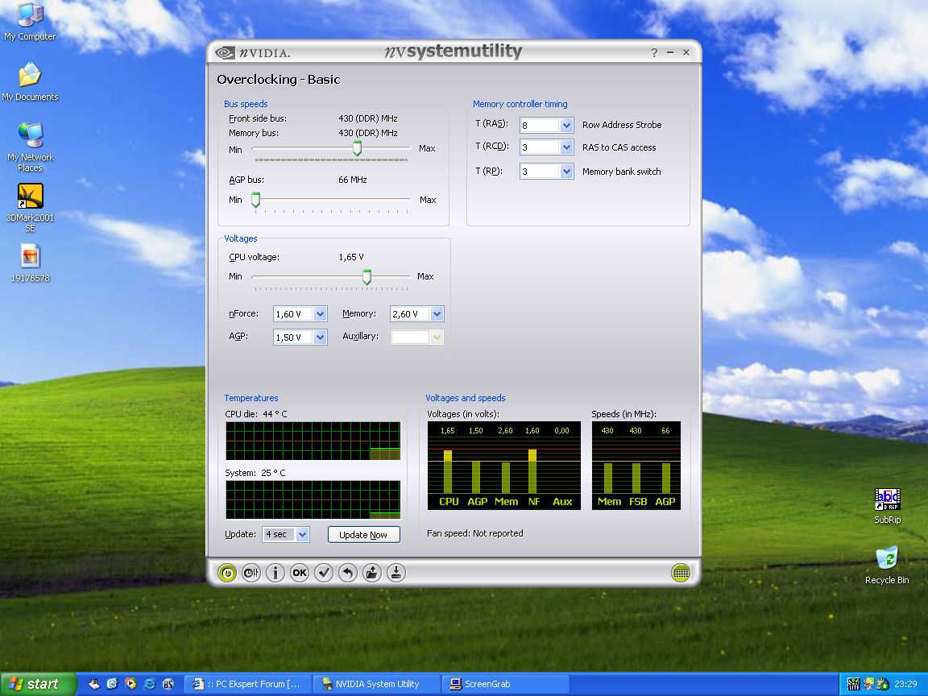This screenshot has height=696, width=928.
Task: Click the load profile folder icon
Action: (x=371, y=573)
